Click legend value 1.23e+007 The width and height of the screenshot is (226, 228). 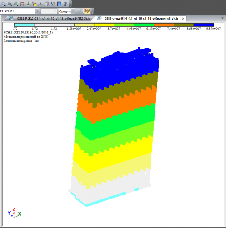[x=74, y=28]
